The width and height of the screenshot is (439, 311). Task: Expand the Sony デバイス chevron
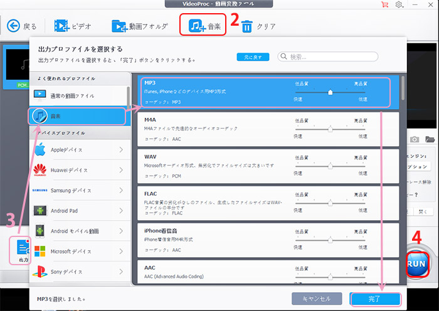pos(121,271)
